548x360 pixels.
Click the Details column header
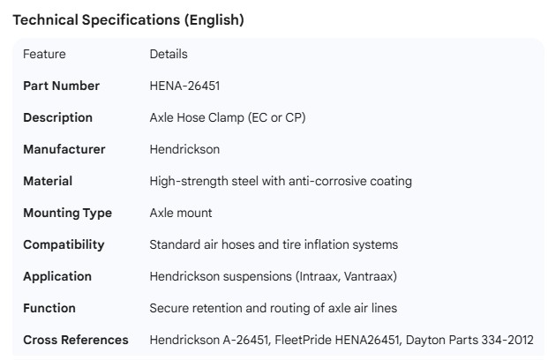(x=169, y=54)
